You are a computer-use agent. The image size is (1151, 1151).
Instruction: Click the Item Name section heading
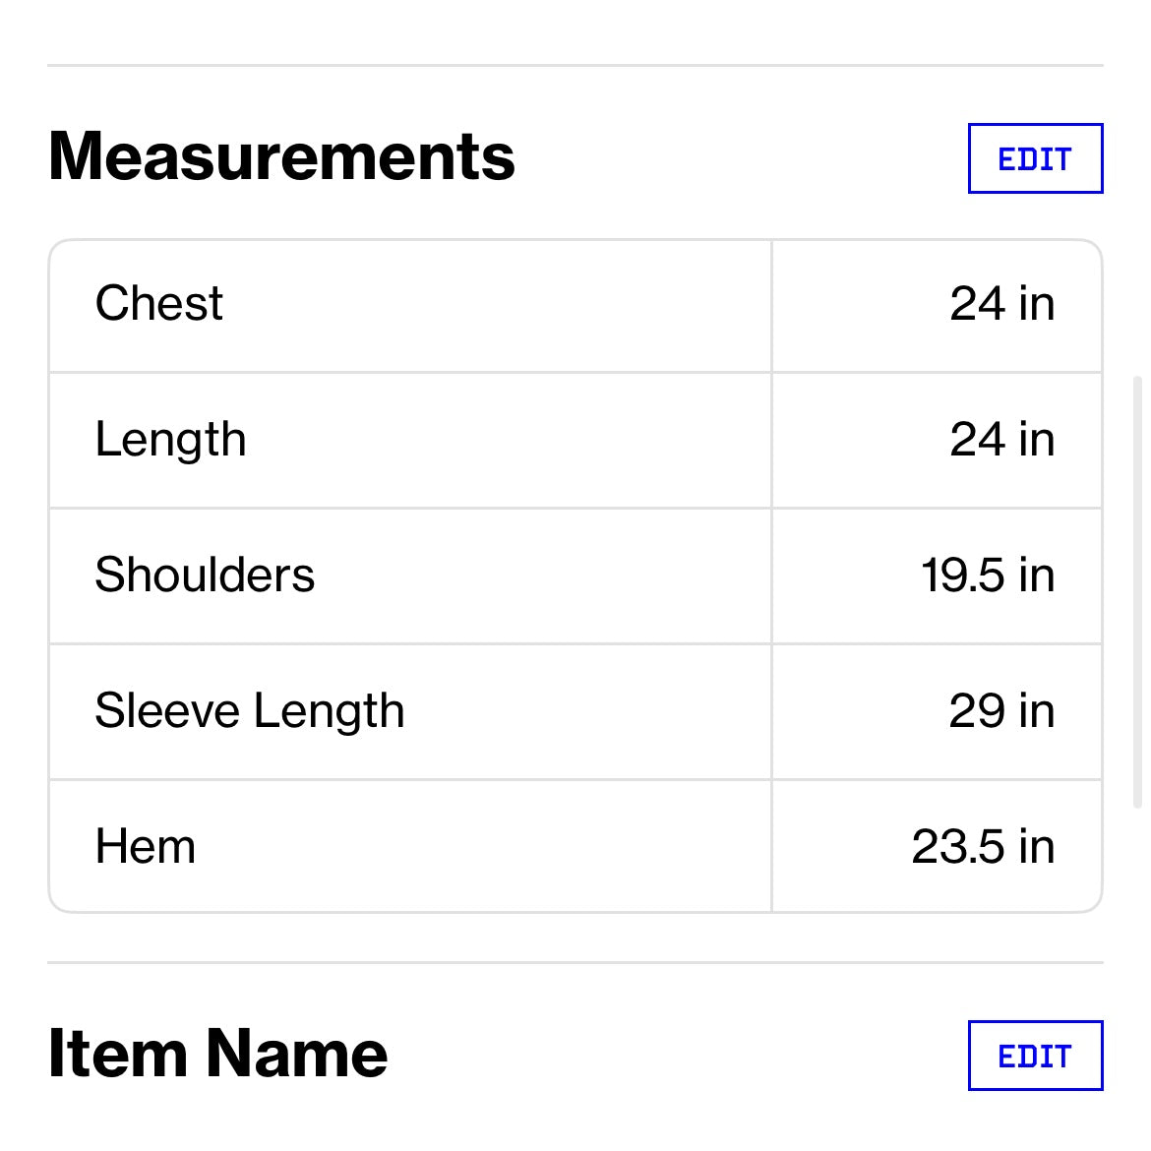[x=217, y=1054]
